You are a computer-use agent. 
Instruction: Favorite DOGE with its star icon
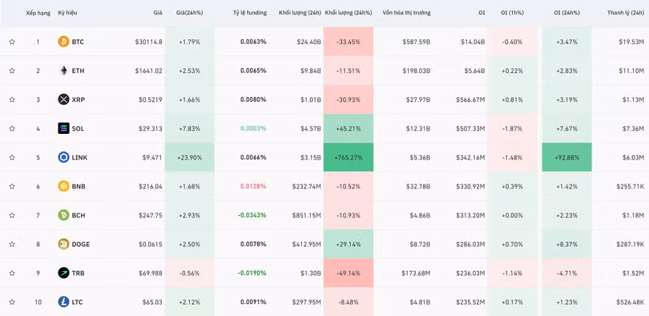coord(12,244)
